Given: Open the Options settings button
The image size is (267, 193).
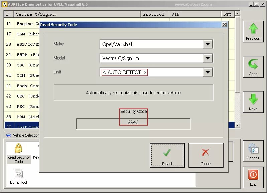Looking at the screenshot, I should point(253,151).
